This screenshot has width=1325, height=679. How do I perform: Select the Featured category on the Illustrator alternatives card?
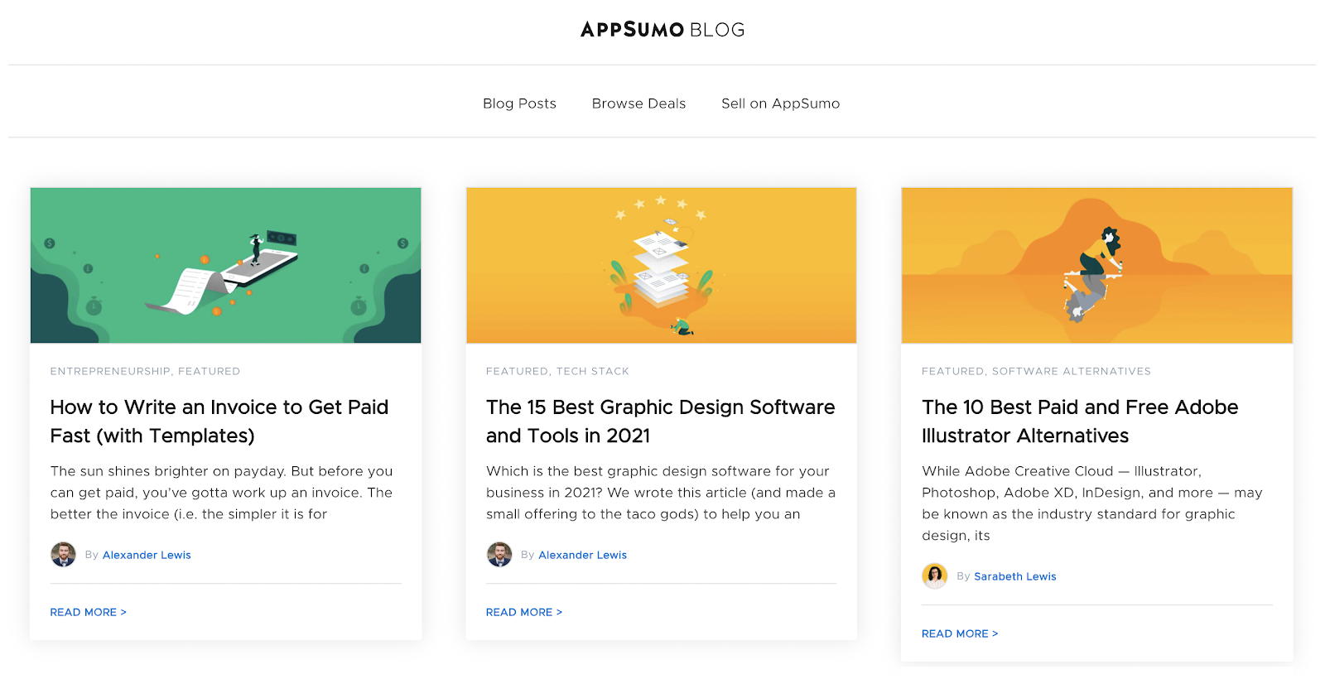[953, 371]
